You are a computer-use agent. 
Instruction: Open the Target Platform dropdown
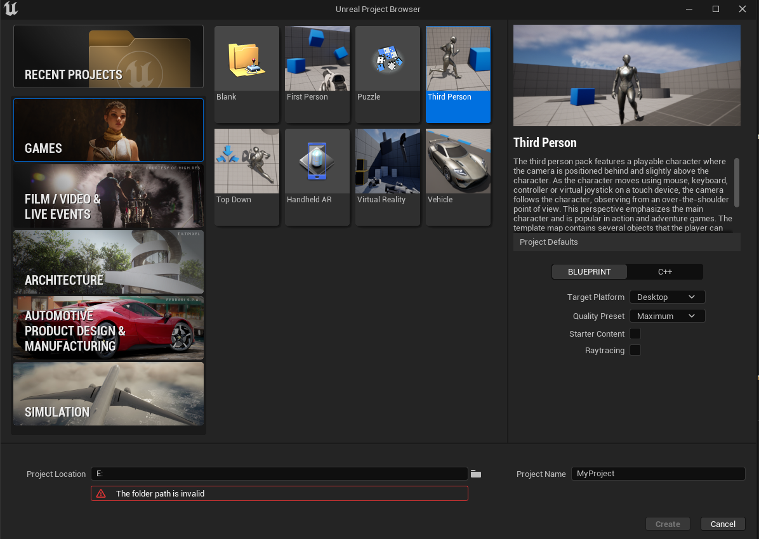coord(667,297)
